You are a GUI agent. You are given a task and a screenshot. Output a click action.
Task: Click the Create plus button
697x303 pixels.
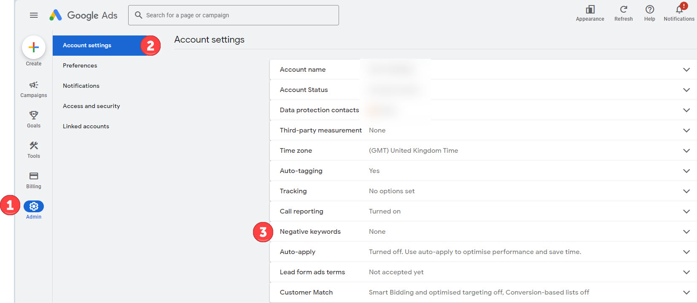(34, 47)
